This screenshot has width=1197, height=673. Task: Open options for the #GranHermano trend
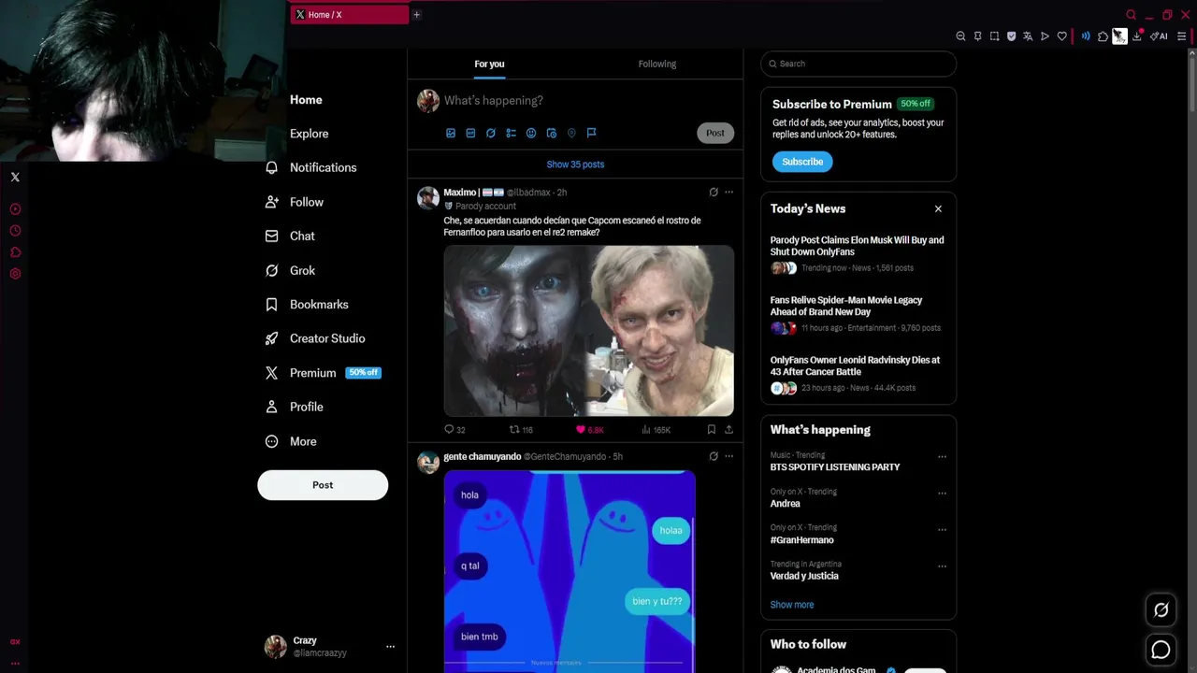point(942,529)
